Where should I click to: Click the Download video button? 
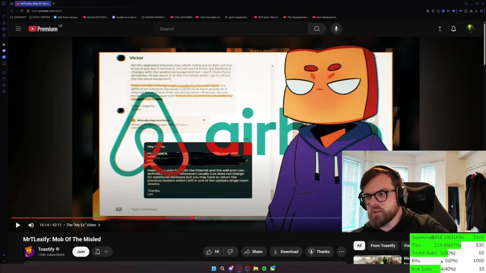[x=285, y=252]
